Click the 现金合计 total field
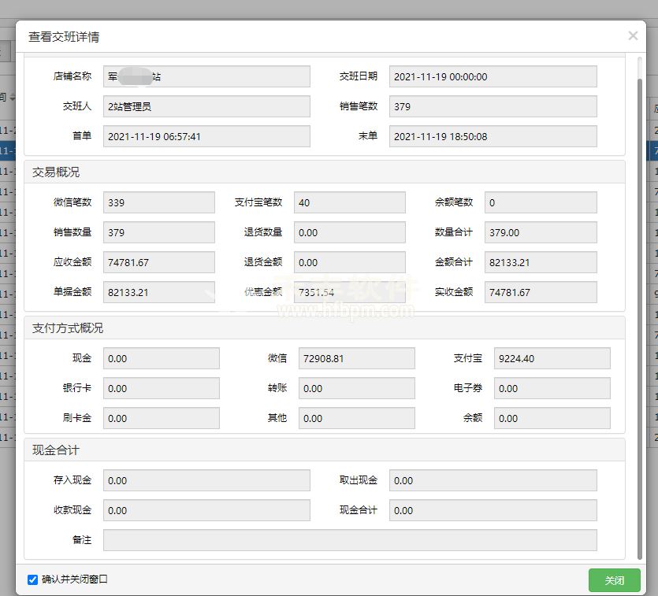Screen dimensions: 658x596 tap(493, 510)
